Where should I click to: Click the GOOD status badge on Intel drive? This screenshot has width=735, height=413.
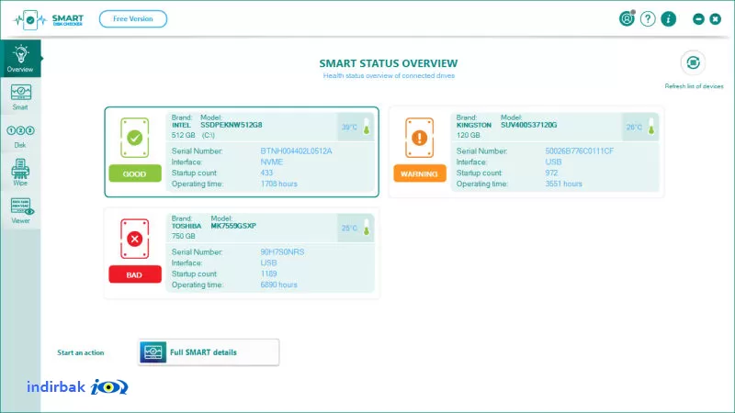point(135,173)
